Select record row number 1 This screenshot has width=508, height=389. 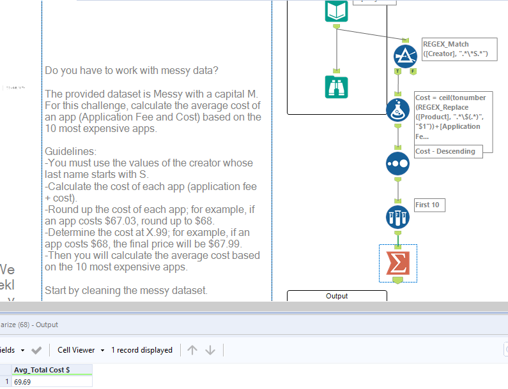(6, 382)
